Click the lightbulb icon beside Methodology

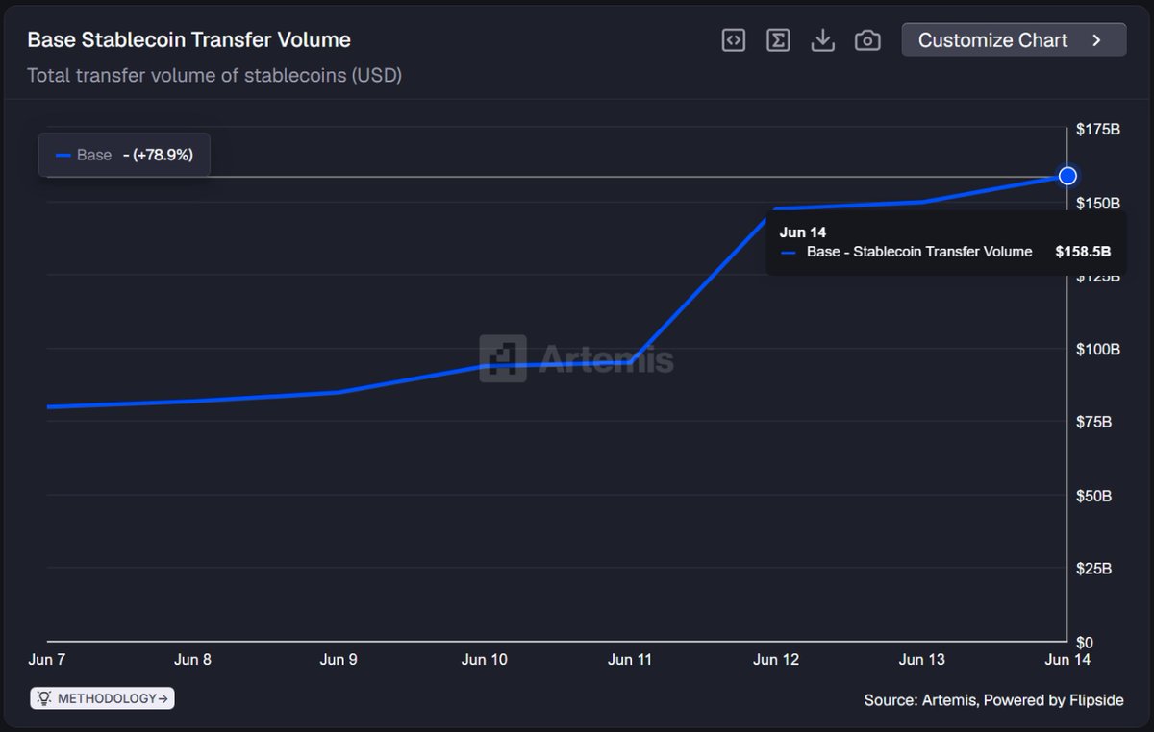click(x=45, y=698)
